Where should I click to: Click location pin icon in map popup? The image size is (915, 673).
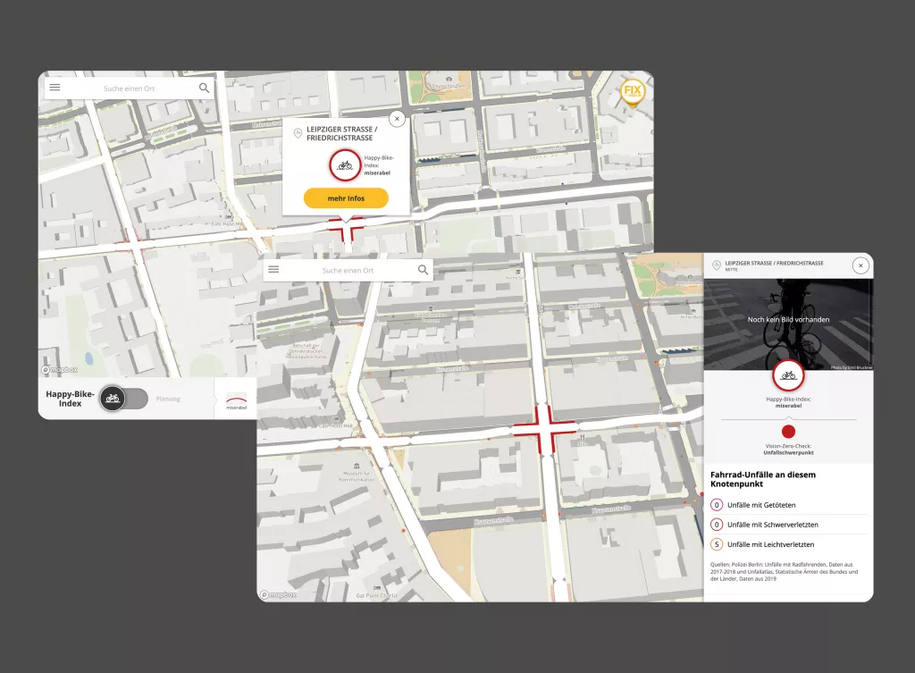pos(298,133)
